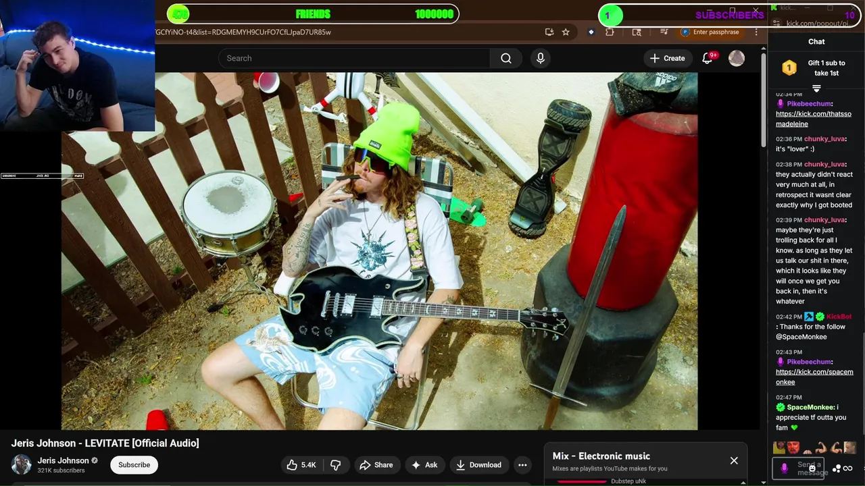The image size is (865, 486).
Task: Open the kick.com/spacemonkee link in chat
Action: point(814,377)
